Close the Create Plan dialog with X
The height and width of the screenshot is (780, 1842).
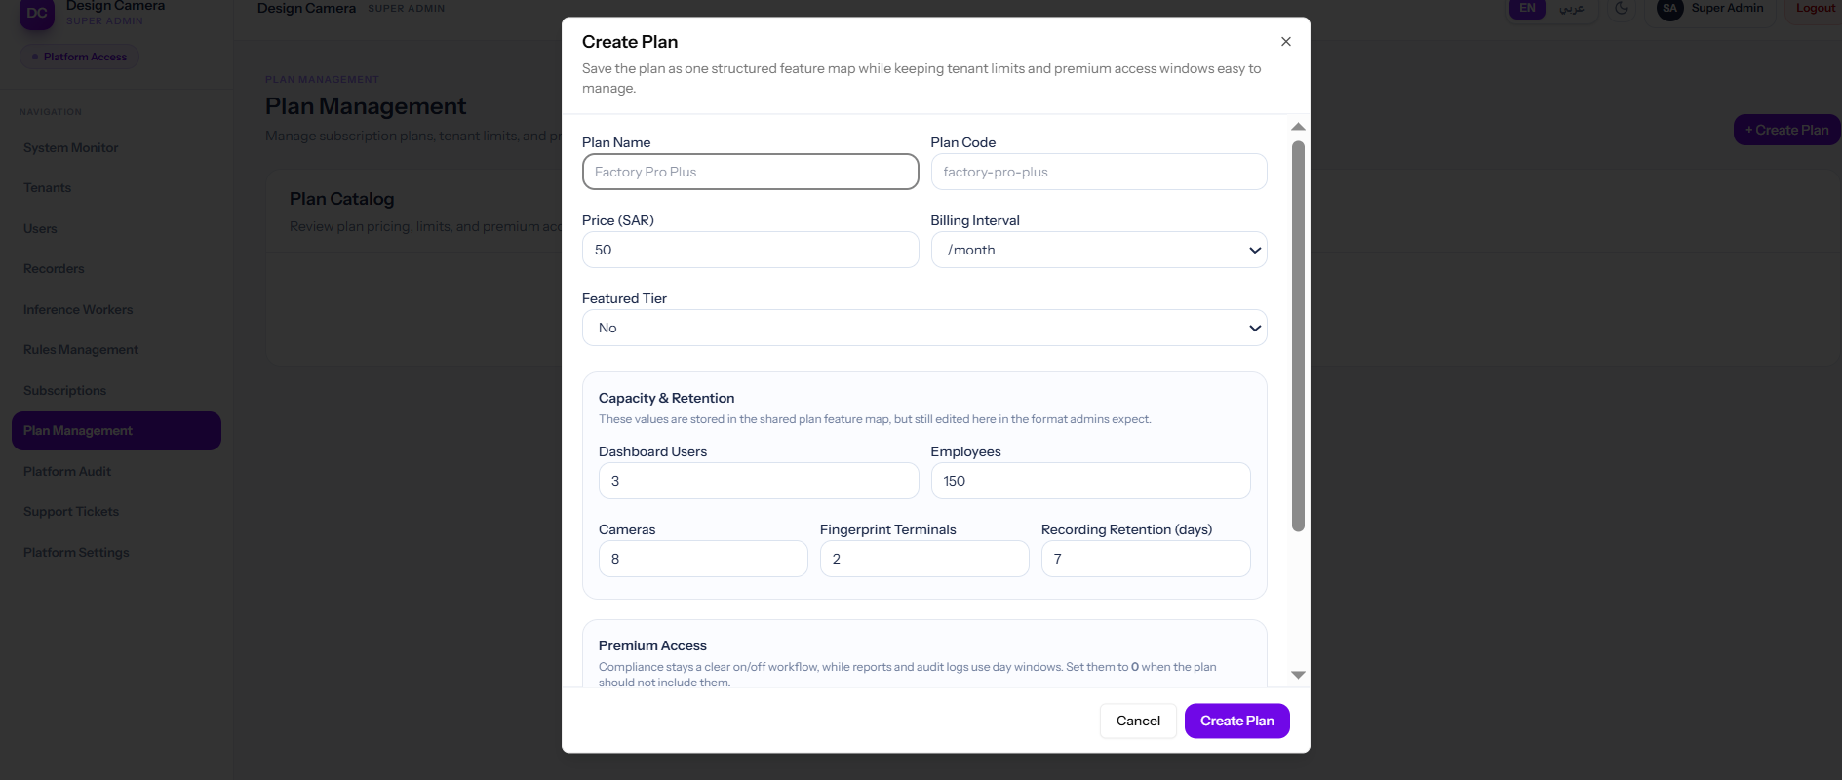(1285, 42)
